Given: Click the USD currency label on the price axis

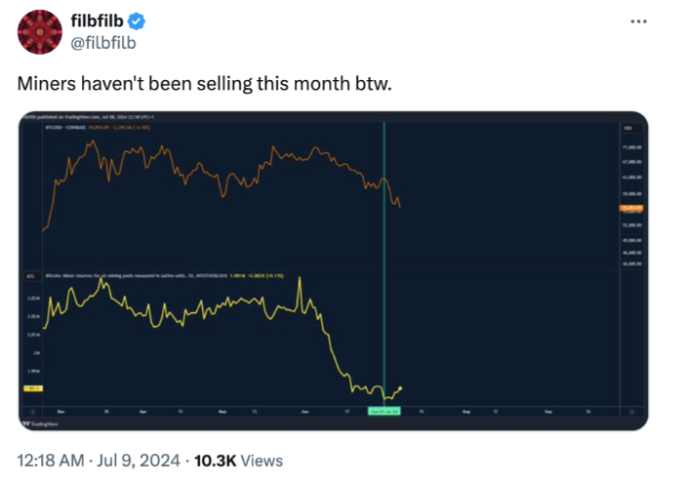Looking at the screenshot, I should coord(627,128).
